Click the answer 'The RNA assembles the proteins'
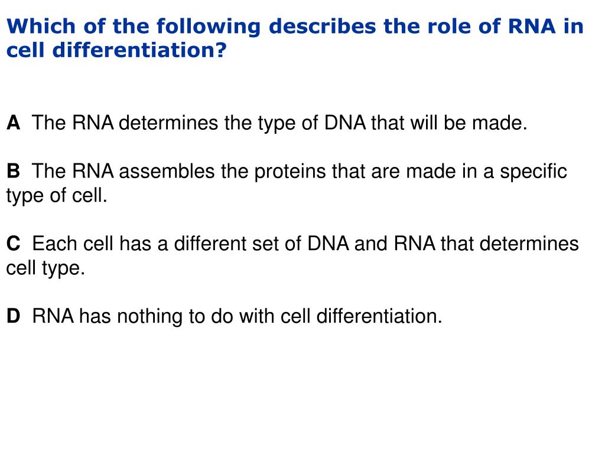 click(x=287, y=183)
